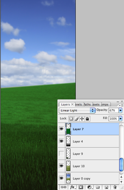The width and height of the screenshot is (124, 190).
Task: Switch to the Paths tab
Action: tap(87, 104)
